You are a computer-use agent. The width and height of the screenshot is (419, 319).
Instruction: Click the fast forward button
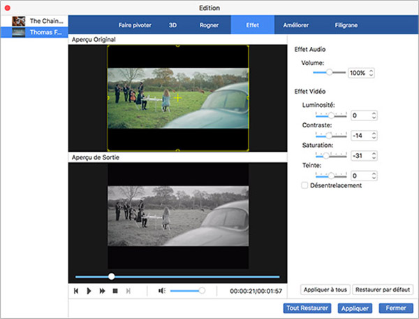(x=102, y=290)
